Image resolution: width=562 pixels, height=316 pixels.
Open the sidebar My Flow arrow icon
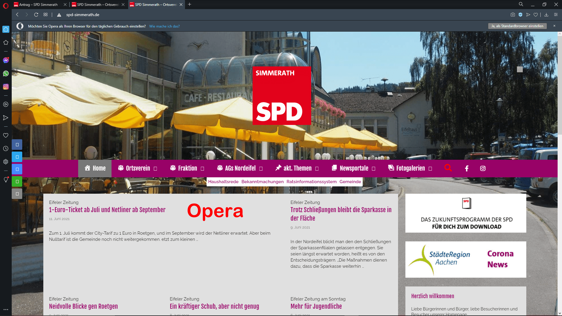click(x=6, y=118)
